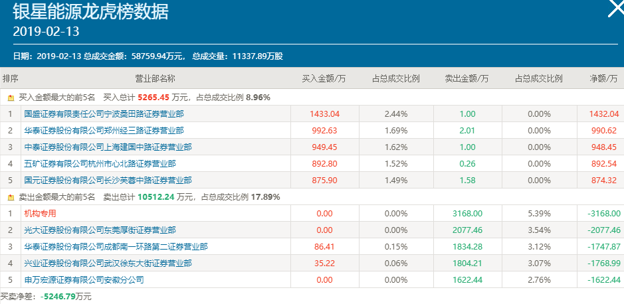624x304 pixels.
Task: Select the buy amount 86.41 cell
Action: [325, 247]
